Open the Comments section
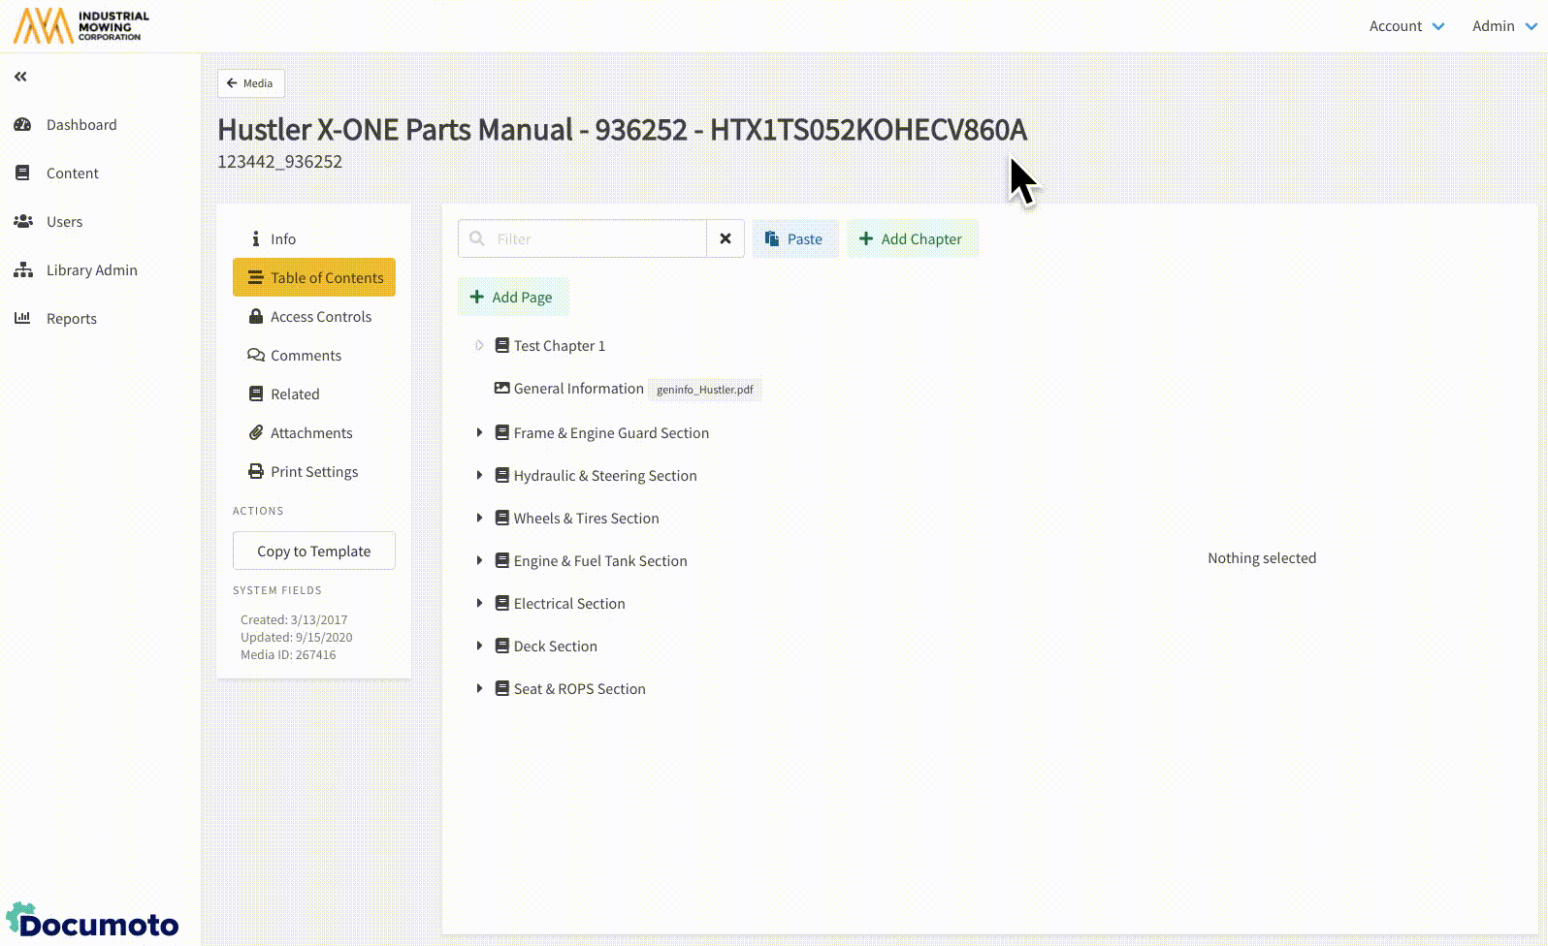This screenshot has width=1548, height=946. point(306,356)
